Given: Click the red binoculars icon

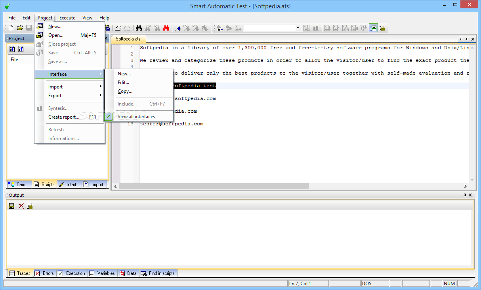Looking at the screenshot, I should click(x=166, y=28).
